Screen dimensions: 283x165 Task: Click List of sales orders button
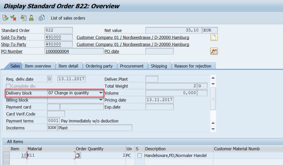point(68,18)
